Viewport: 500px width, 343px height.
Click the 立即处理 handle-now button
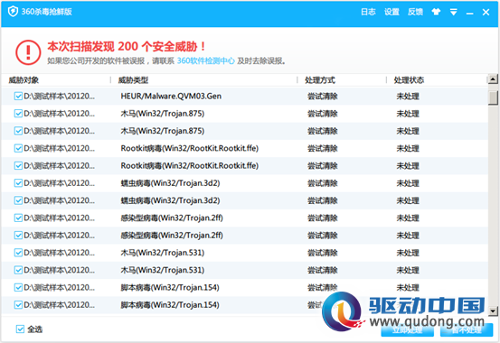click(407, 330)
